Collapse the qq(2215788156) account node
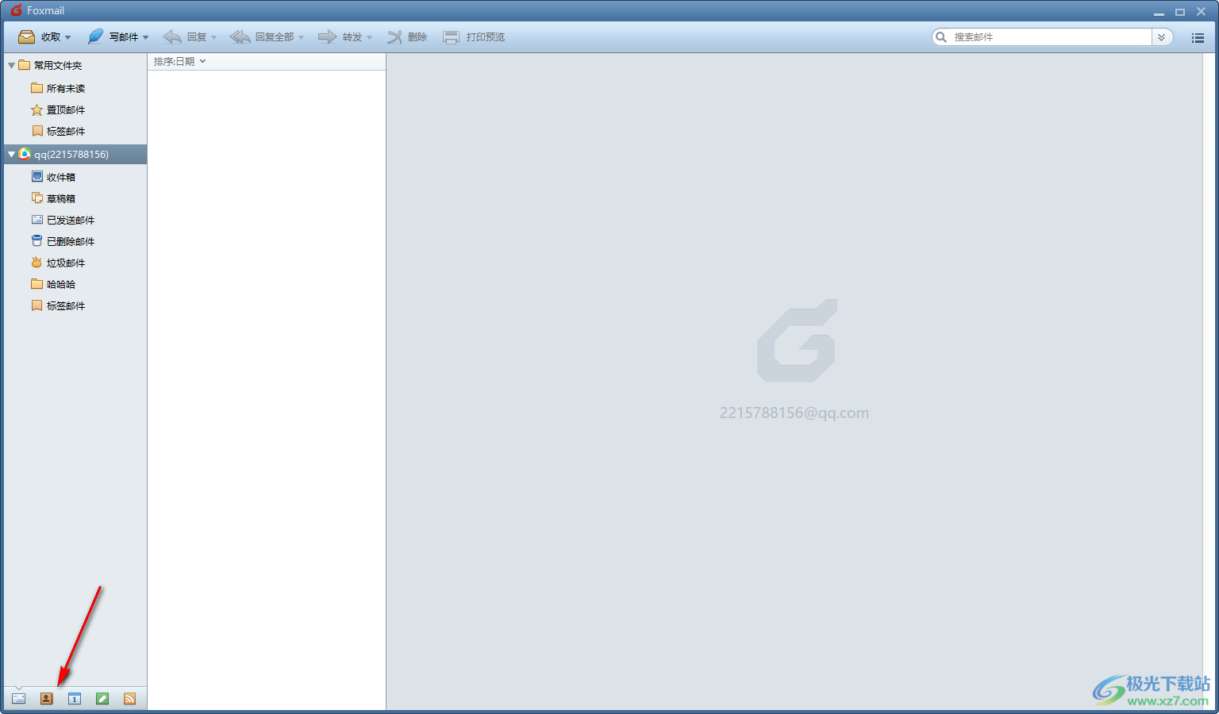 point(11,154)
